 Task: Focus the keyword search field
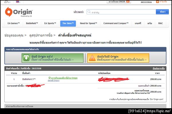[x=121, y=12]
